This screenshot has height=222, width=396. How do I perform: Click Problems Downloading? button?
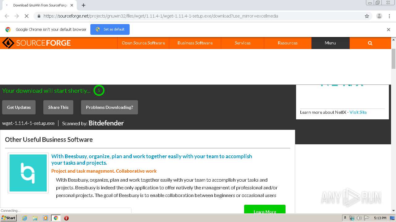110,107
